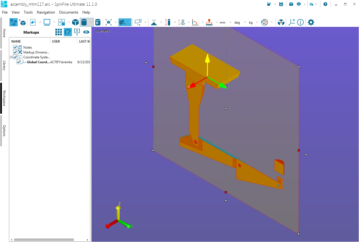Open the Navigation menu
Image resolution: width=359 pixels, height=242 pixels.
pos(46,12)
